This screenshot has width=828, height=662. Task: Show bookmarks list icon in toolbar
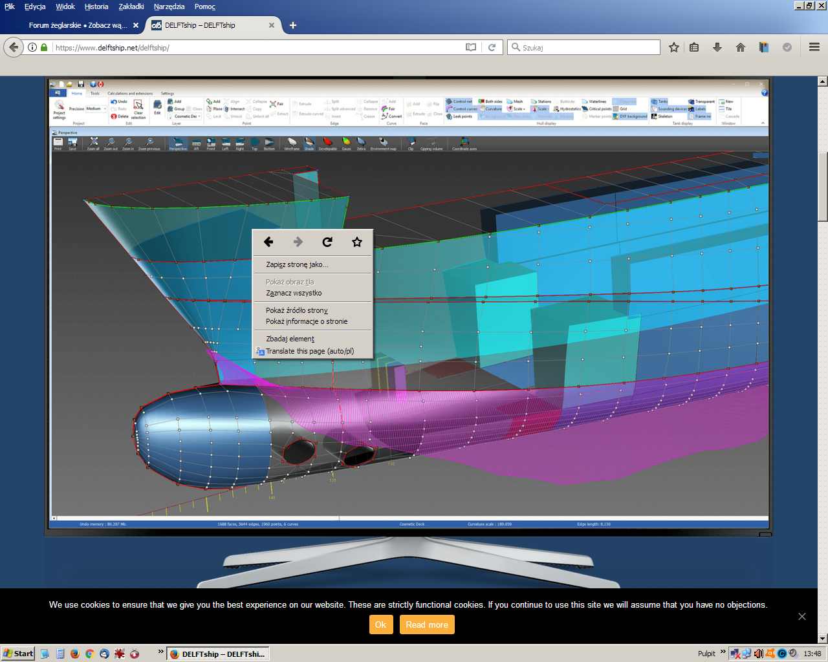694,47
